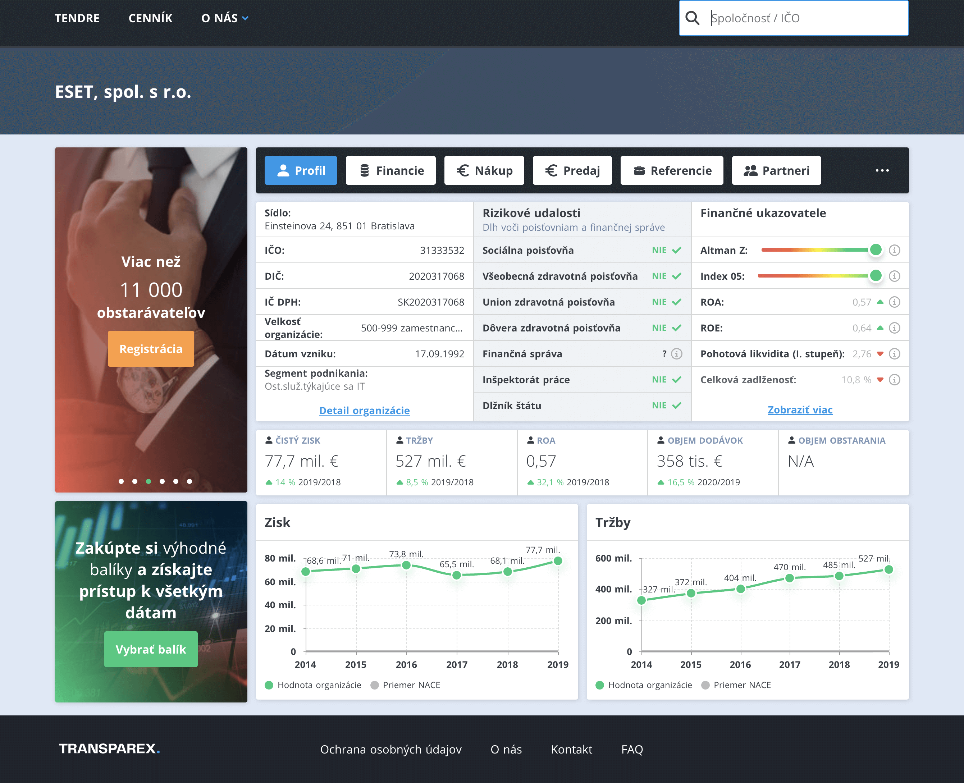
Task: Switch to the Nákup tab
Action: pos(484,170)
